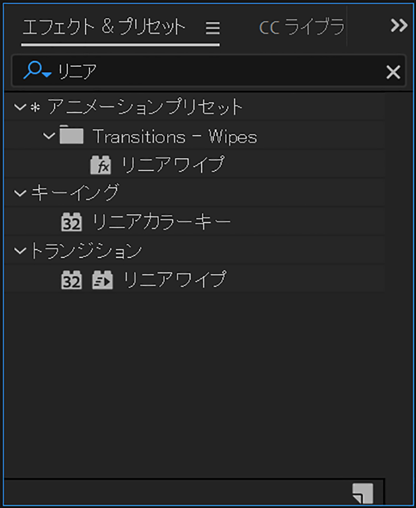Create a new animation preset
The height and width of the screenshot is (508, 416).
362,493
